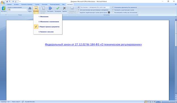The width and height of the screenshot is (177, 103).
Task: Open the Рецензирование ribbon tab
Action: click(55, 5)
